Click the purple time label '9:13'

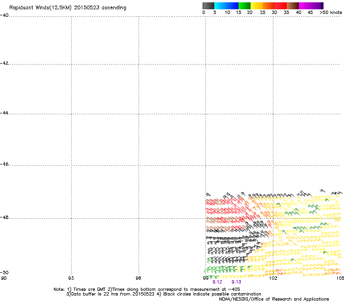click(x=236, y=282)
